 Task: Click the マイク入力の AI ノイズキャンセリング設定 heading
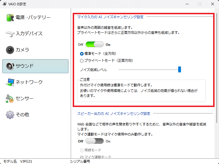pyautogui.click(x=110, y=17)
